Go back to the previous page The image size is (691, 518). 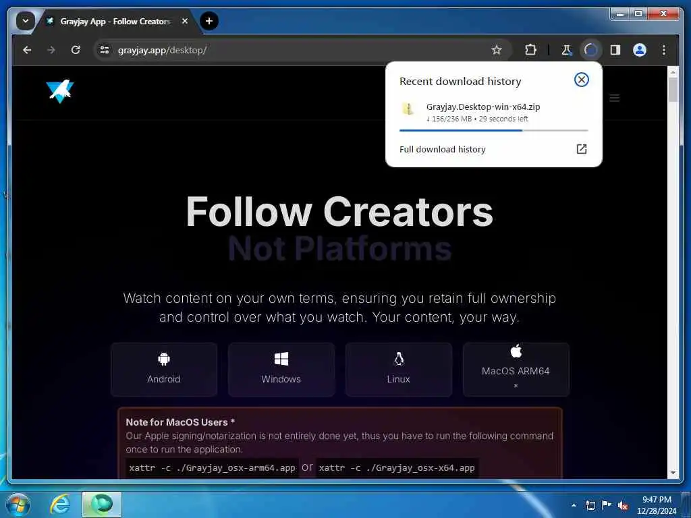pyautogui.click(x=27, y=50)
